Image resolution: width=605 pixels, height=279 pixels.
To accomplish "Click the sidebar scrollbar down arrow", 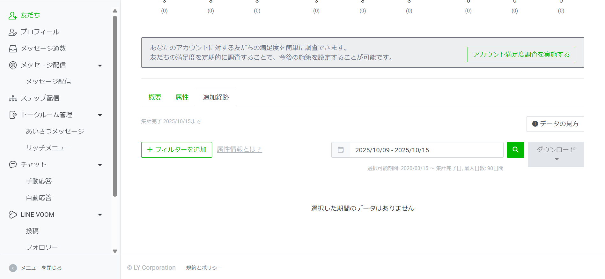I will point(115,251).
